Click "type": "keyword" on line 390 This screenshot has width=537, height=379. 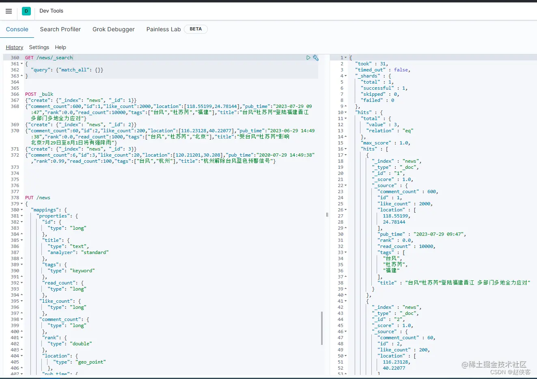pos(71,271)
